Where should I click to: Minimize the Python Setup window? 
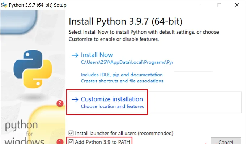(202, 5)
